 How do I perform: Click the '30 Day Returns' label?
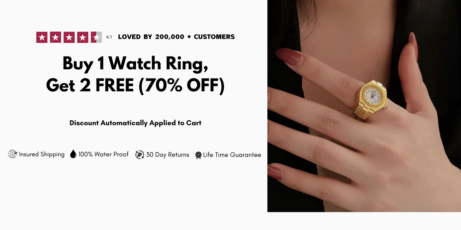pyautogui.click(x=168, y=155)
